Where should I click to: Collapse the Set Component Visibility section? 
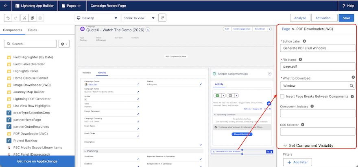[285, 146]
